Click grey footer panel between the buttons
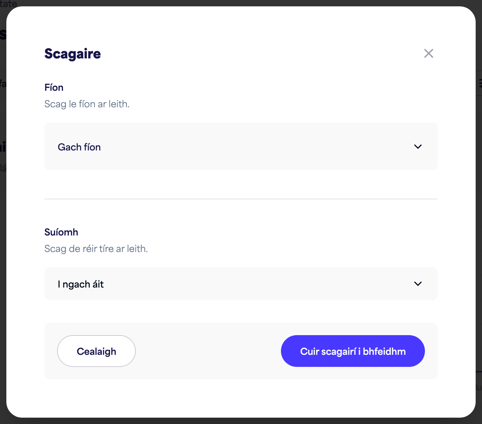The height and width of the screenshot is (424, 482). pos(208,351)
